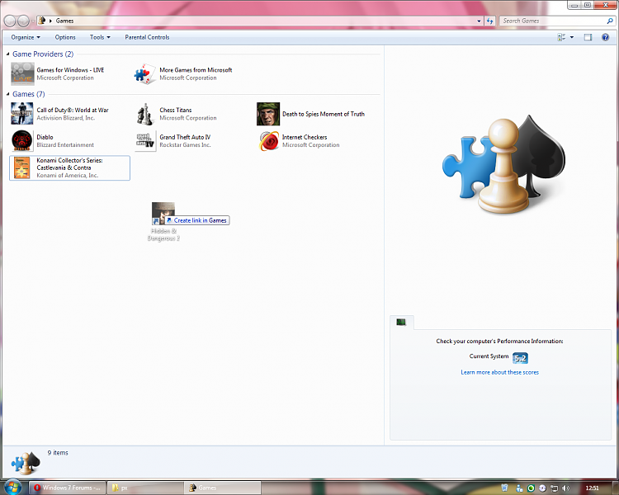
Task: Select the Diablo game icon
Action: pos(22,140)
